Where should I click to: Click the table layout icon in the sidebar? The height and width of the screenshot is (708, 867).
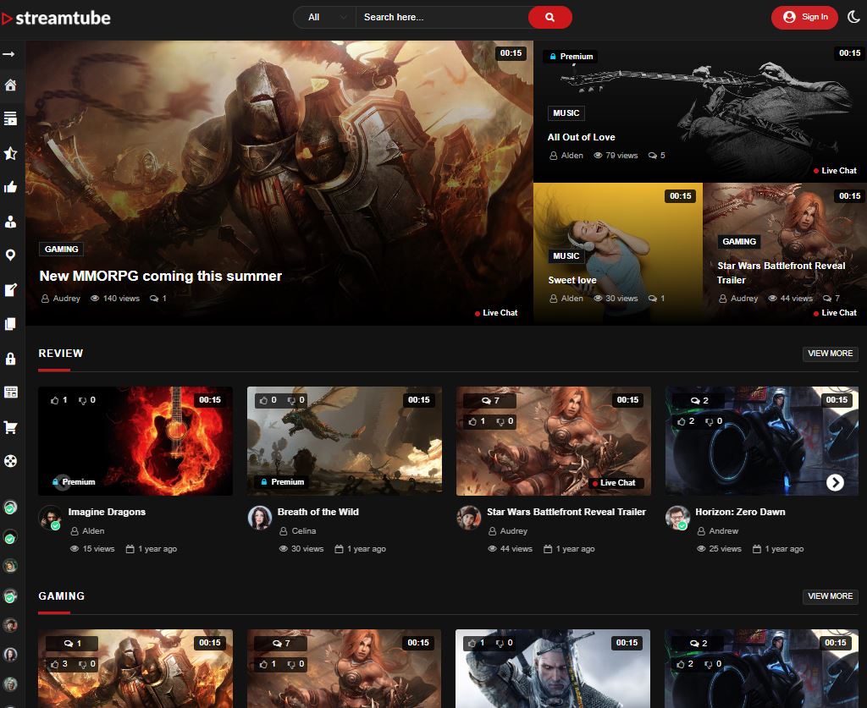pyautogui.click(x=10, y=392)
